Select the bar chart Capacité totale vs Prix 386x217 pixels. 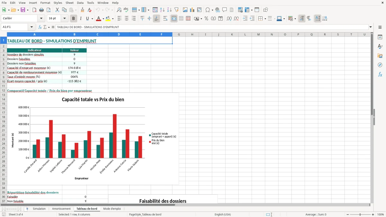93,139
